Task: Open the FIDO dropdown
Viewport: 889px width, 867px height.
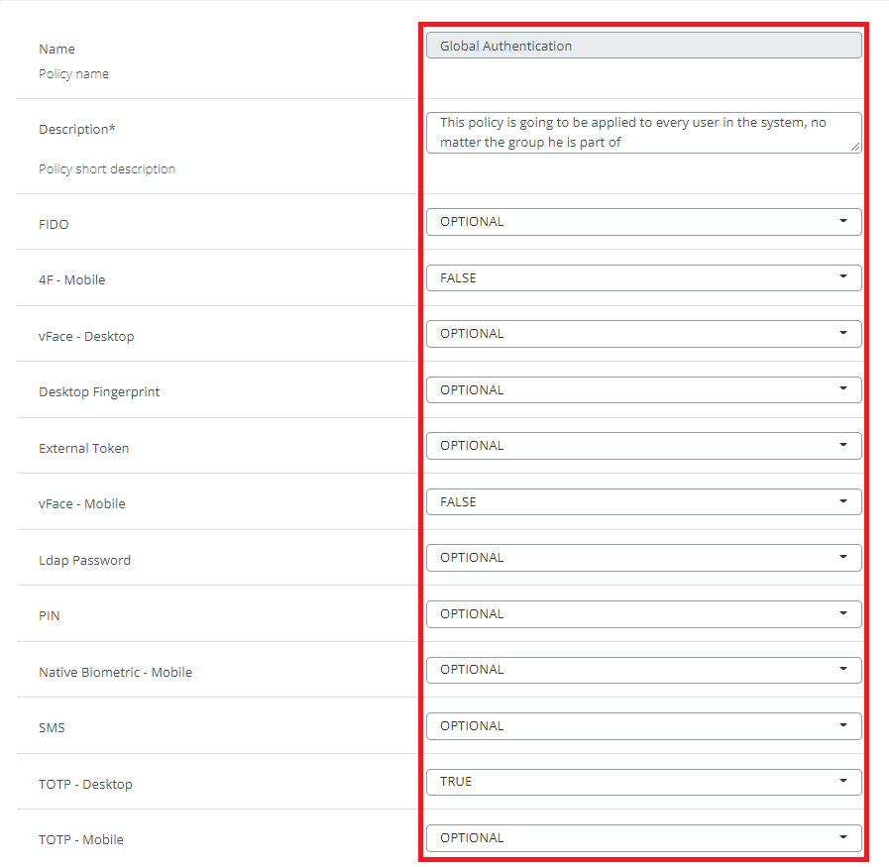Action: point(643,222)
